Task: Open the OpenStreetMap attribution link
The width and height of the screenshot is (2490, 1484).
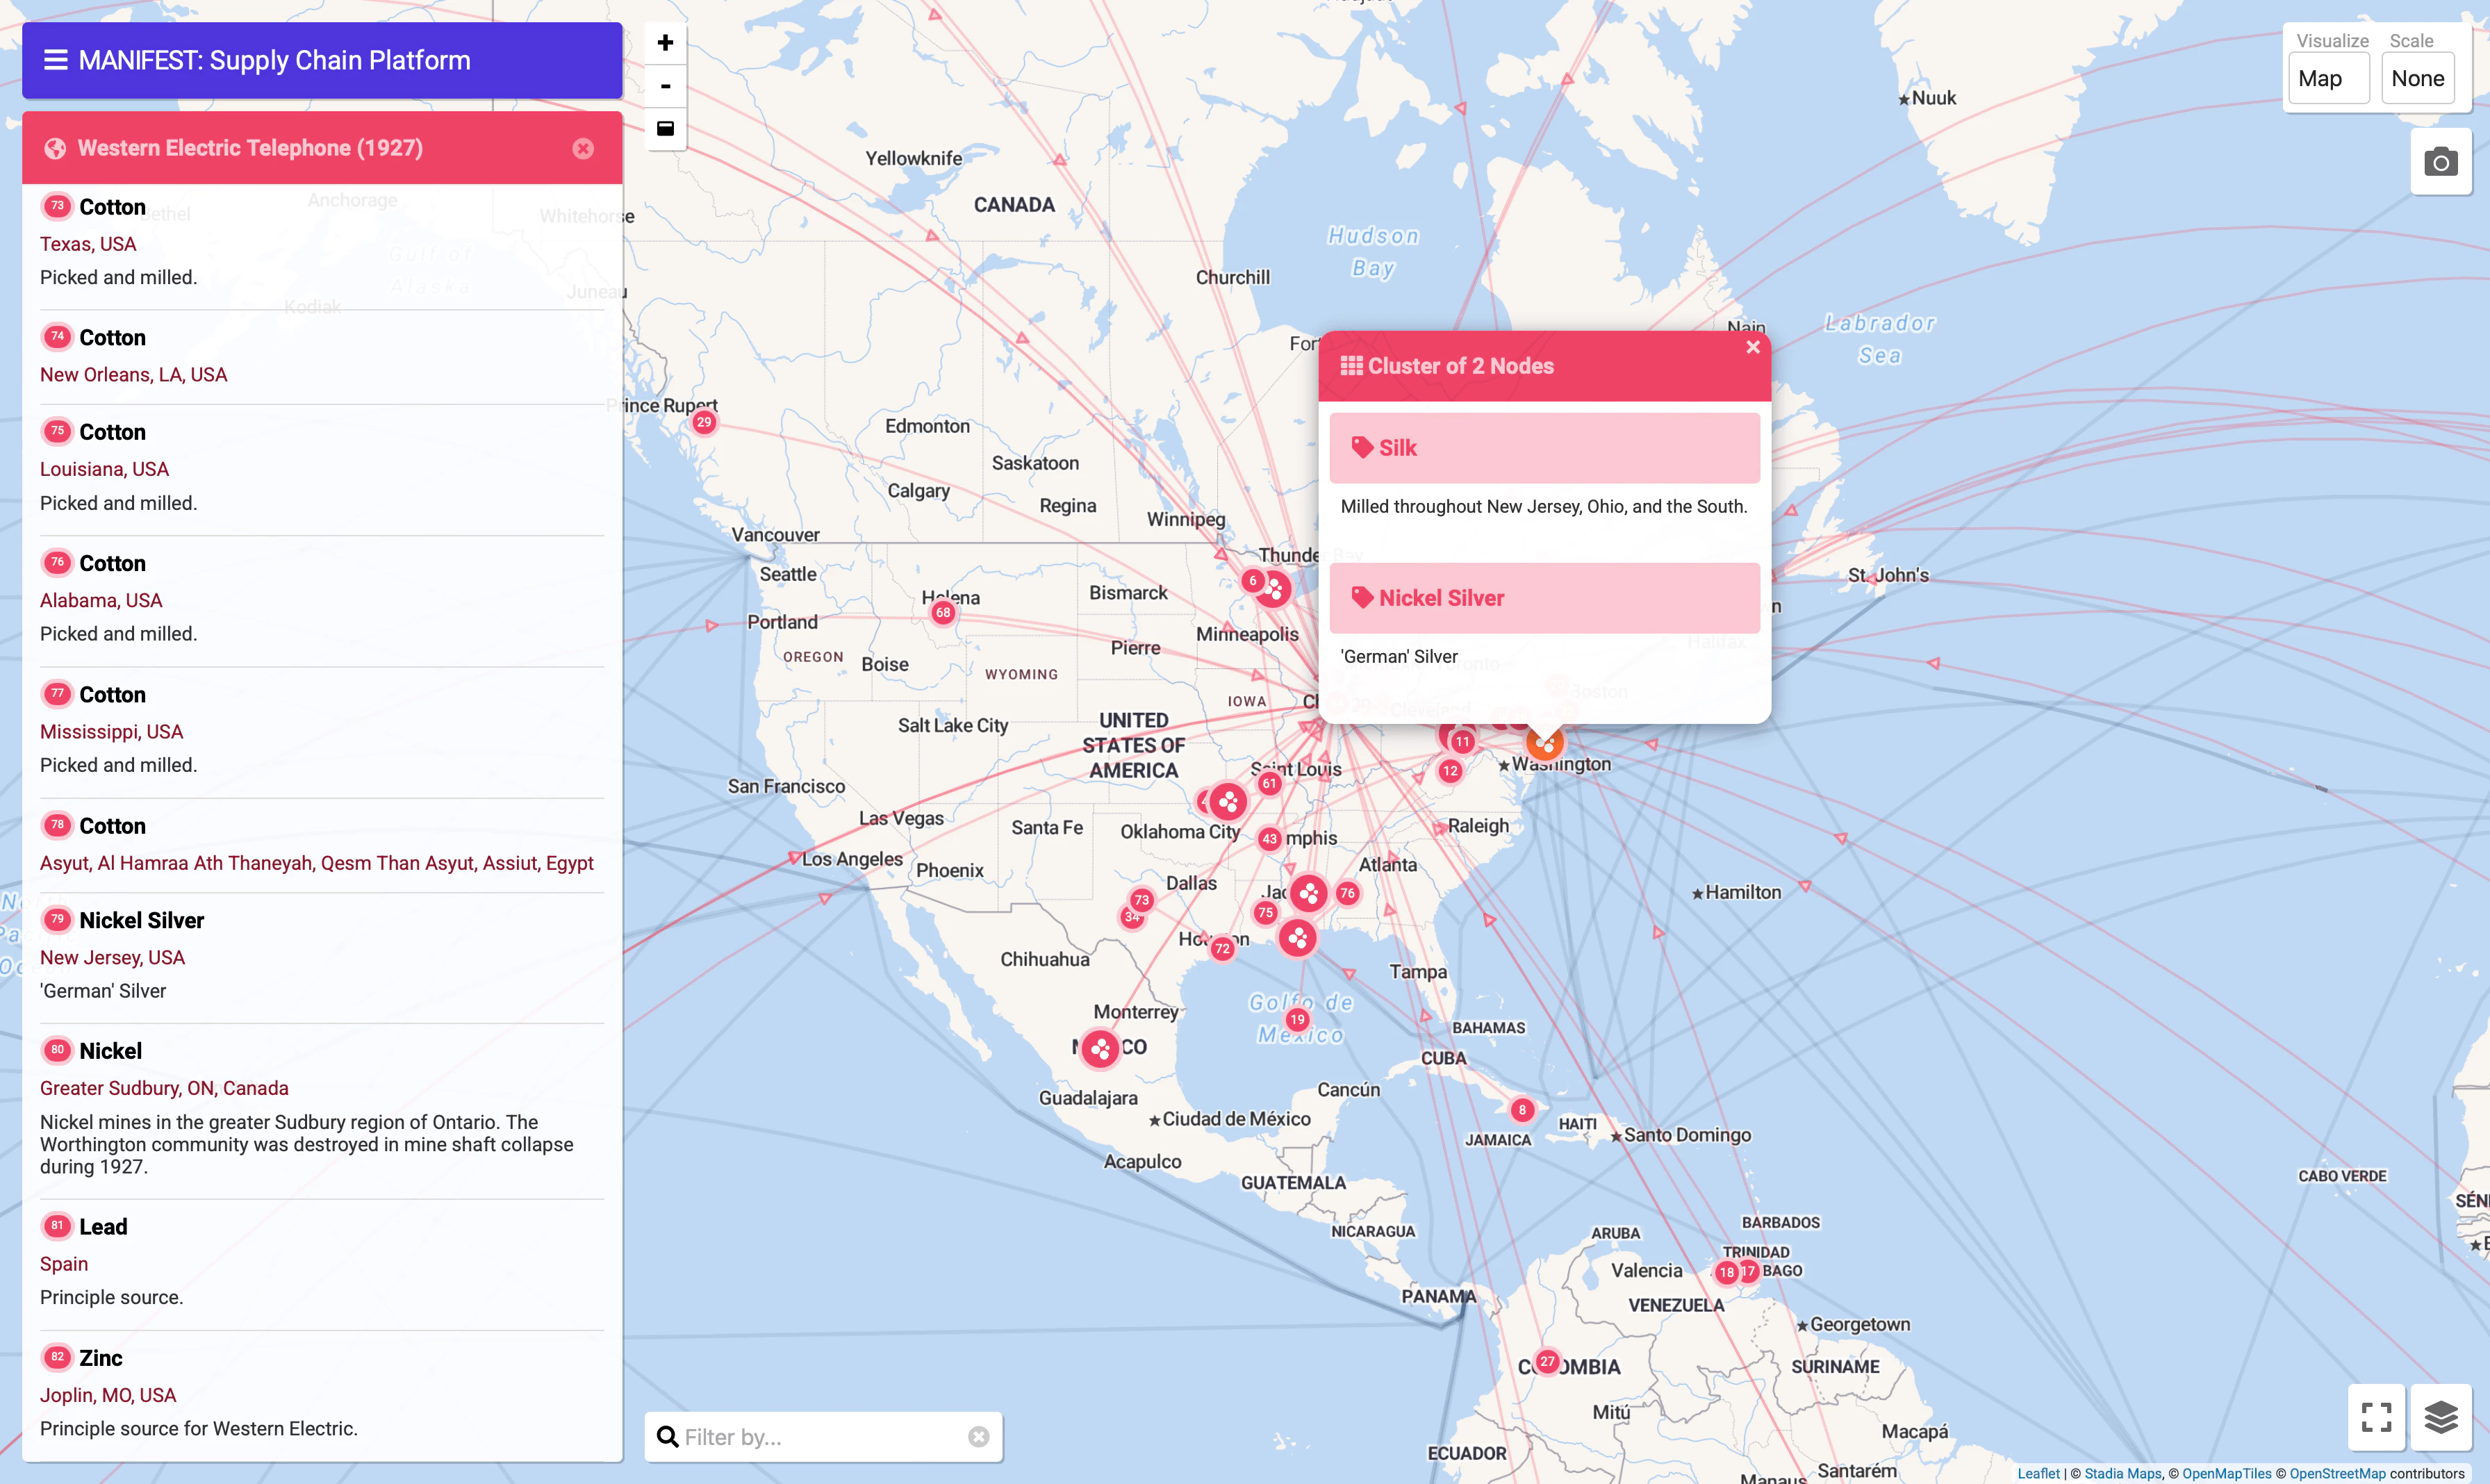Action: [2337, 1473]
